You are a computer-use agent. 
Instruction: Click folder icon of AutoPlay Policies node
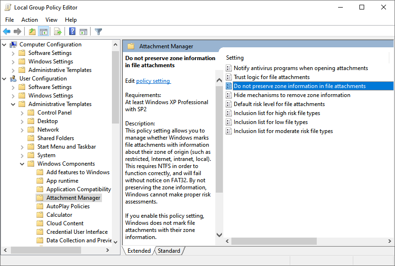tap(40, 206)
